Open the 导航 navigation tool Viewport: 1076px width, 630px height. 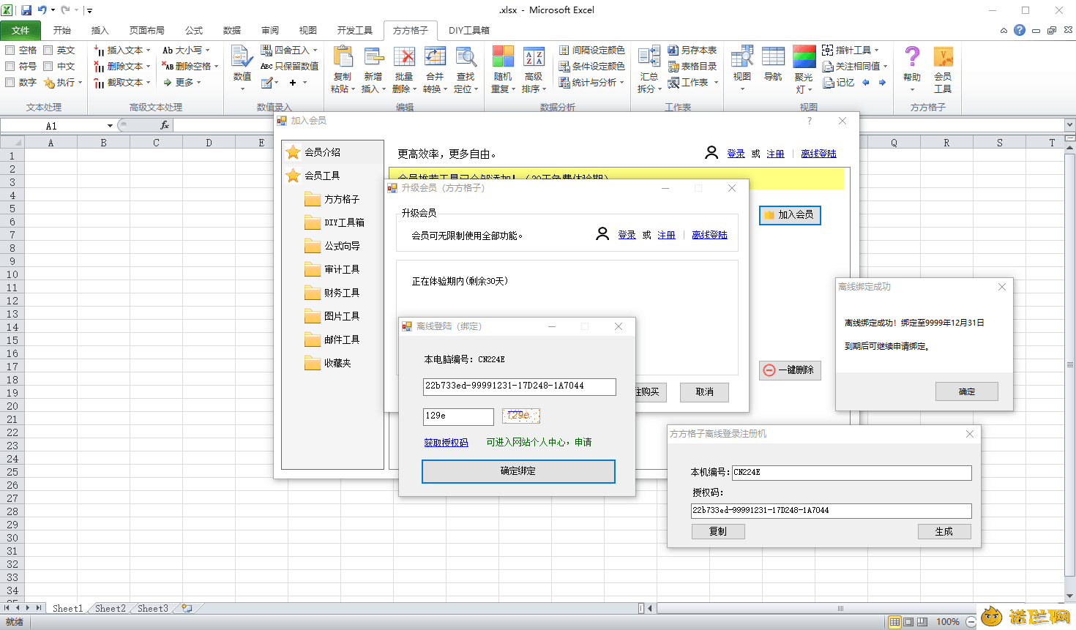tap(773, 64)
